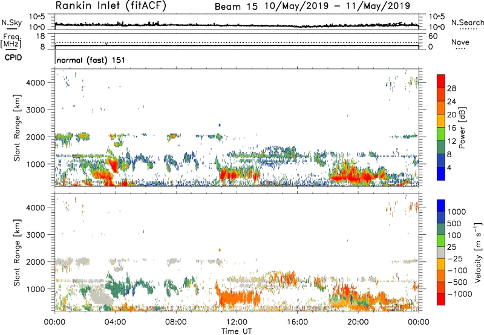
Task: Click the yellow-green 12–16 segment of the power color bar
Action: point(441,134)
